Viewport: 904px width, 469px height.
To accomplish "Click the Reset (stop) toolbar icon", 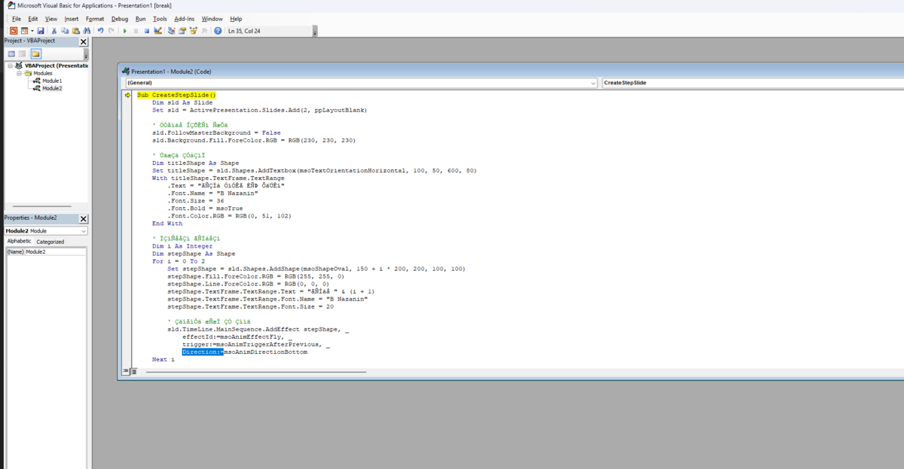I will click(x=147, y=31).
